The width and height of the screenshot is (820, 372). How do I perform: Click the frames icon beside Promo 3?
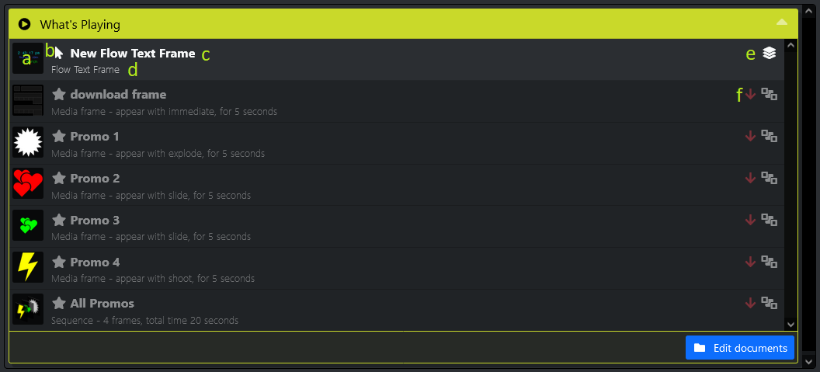[769, 220]
